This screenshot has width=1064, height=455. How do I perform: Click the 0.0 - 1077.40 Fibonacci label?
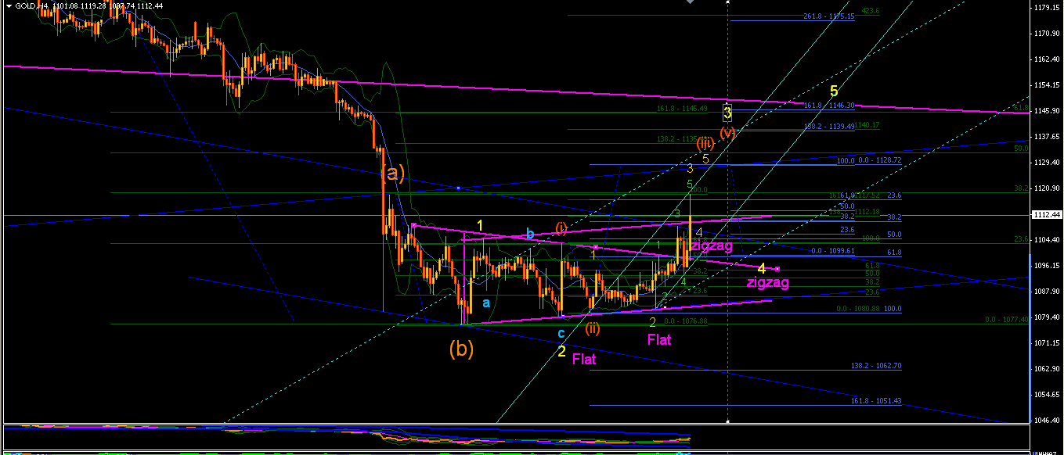[x=1007, y=320]
